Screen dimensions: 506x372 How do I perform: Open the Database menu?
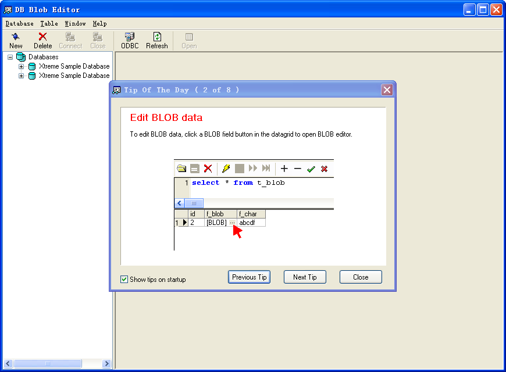pyautogui.click(x=19, y=24)
